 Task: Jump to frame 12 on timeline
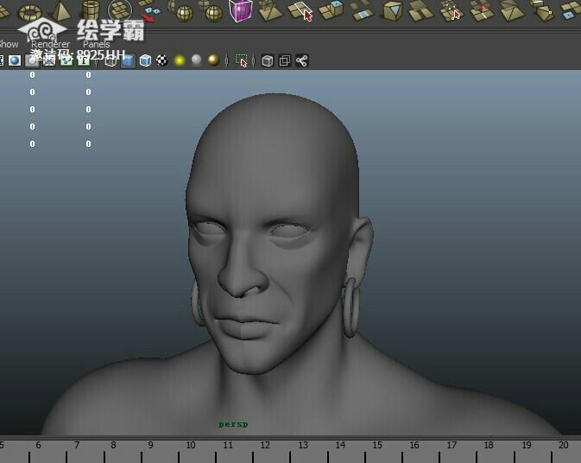tap(265, 445)
